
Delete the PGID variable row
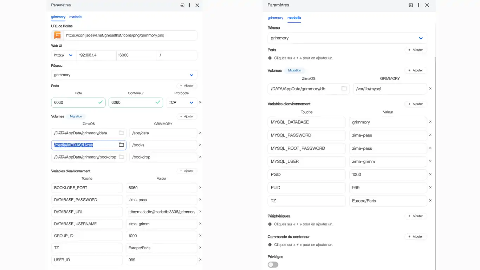pyautogui.click(x=430, y=174)
